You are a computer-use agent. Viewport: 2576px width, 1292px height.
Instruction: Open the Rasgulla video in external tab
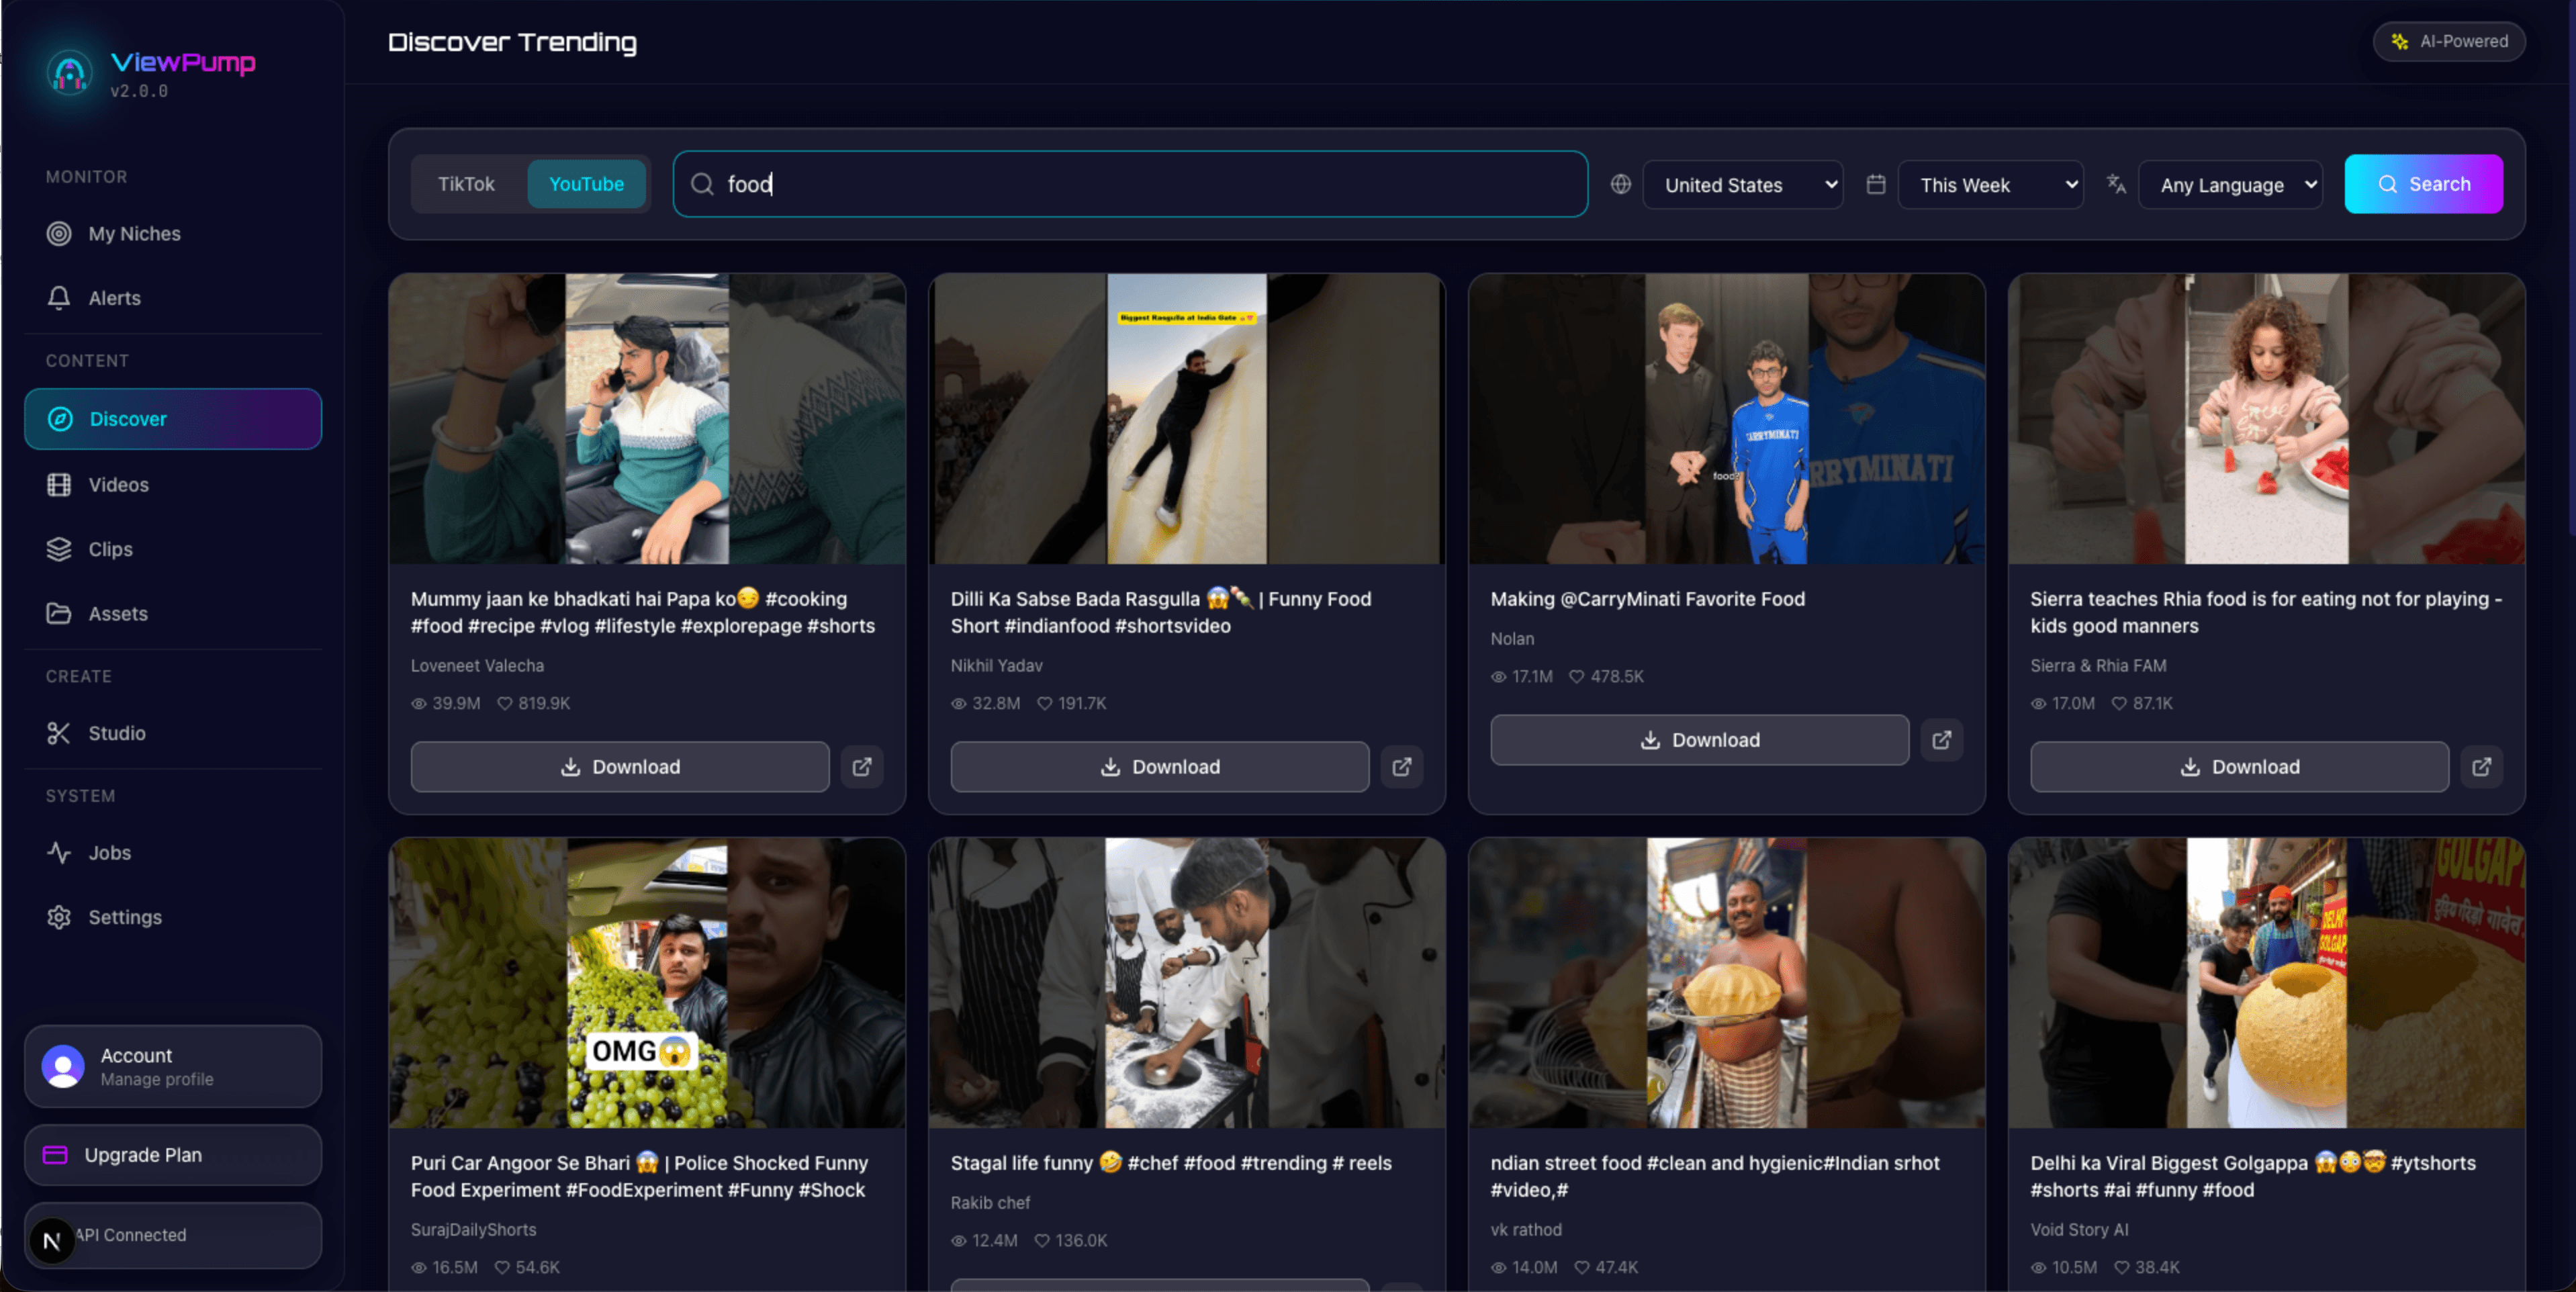1402,766
